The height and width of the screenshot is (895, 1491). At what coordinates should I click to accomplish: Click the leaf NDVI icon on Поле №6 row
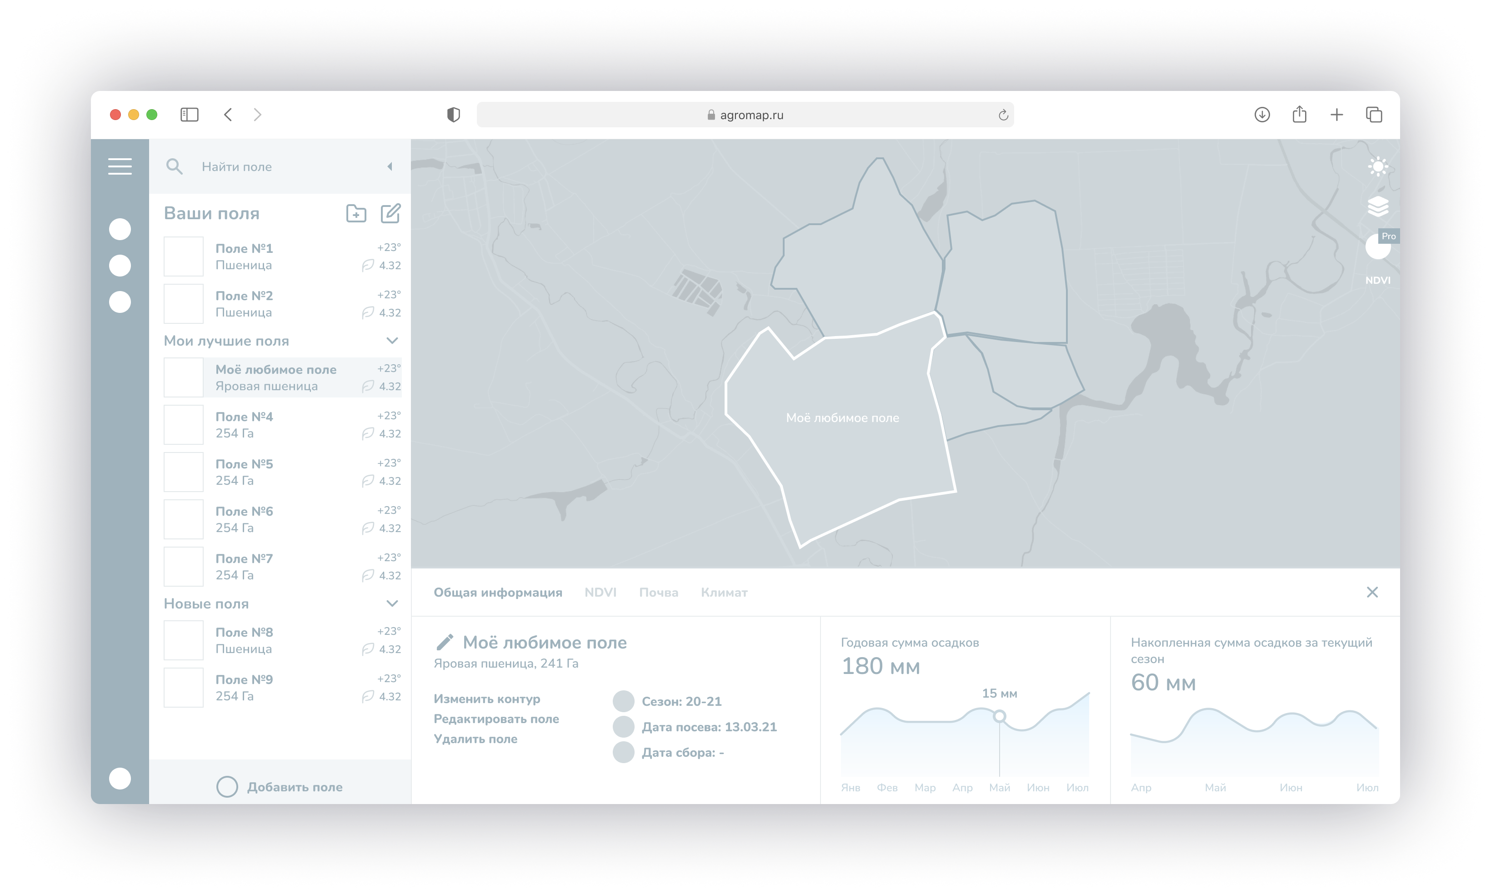[368, 528]
